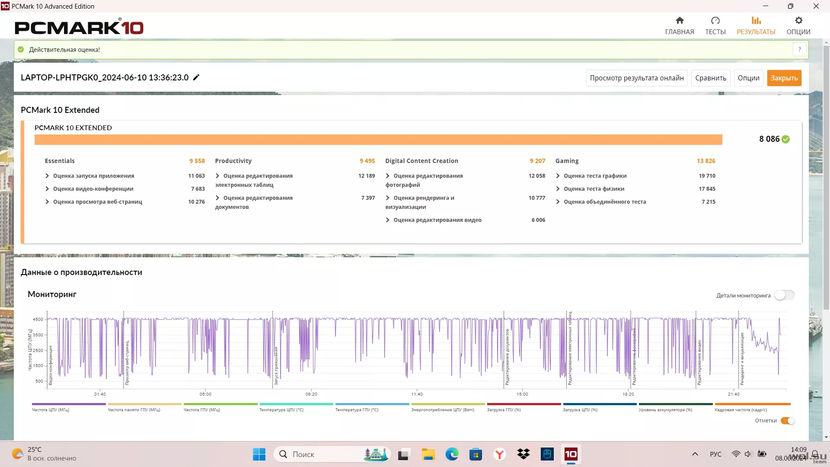Viewport: 830px width, 467px height.
Task: Go to ГЛАВНАЯ tab label
Action: click(x=680, y=32)
